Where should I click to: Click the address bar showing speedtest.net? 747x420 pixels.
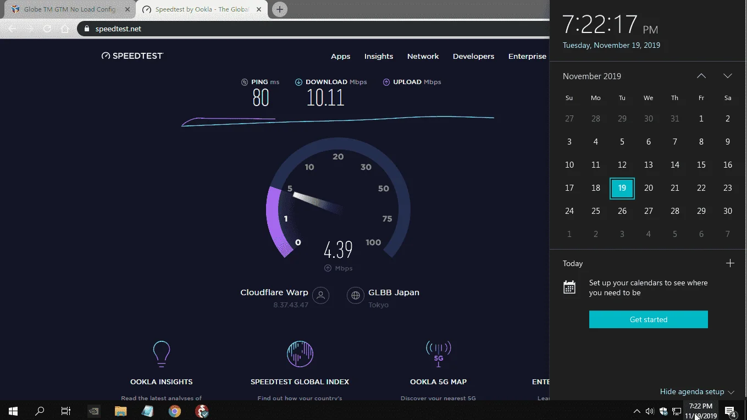(x=313, y=29)
